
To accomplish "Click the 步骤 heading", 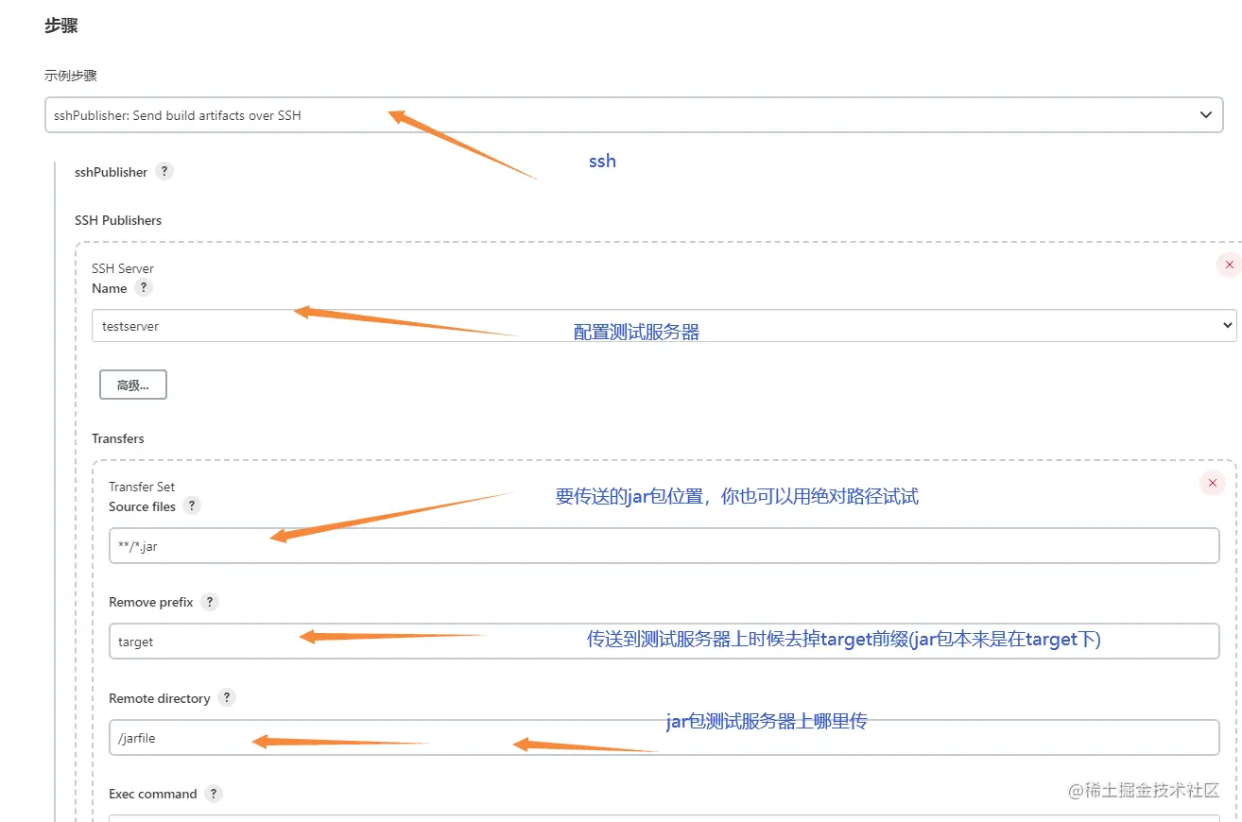I will [x=60, y=26].
